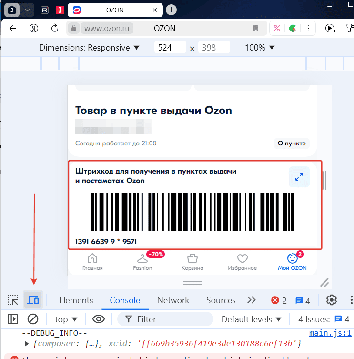Open the Network tab
This screenshot has width=354, height=359.
(173, 300)
